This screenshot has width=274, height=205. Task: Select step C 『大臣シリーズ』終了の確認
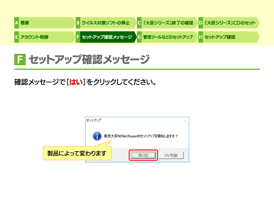pyautogui.click(x=168, y=23)
